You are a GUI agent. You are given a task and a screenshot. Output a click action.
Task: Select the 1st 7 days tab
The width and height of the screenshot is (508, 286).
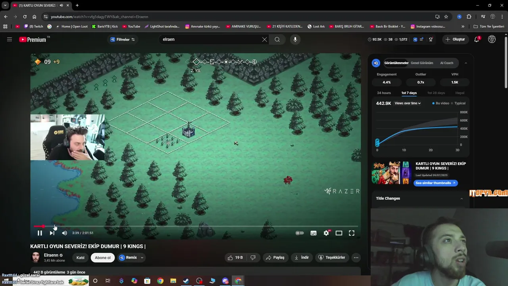409,93
